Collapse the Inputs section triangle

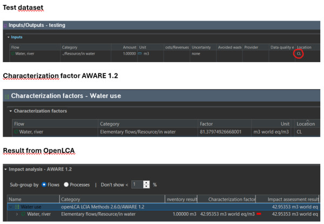(x=8, y=37)
